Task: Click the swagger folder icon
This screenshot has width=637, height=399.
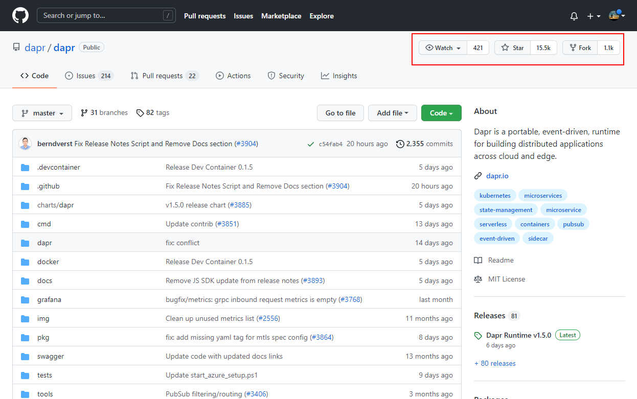Action: tap(25, 357)
